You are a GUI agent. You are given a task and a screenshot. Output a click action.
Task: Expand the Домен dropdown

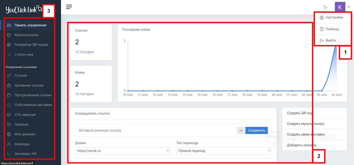coord(122,151)
